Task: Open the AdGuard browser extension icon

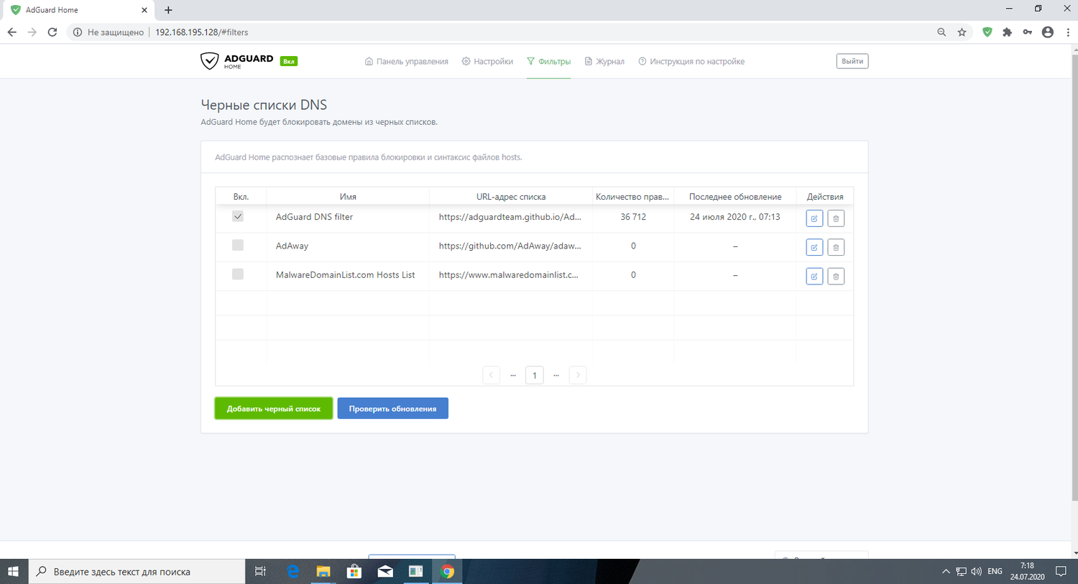Action: tap(987, 32)
